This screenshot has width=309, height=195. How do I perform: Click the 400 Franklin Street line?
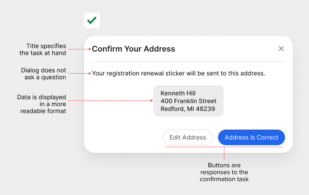coord(188,101)
